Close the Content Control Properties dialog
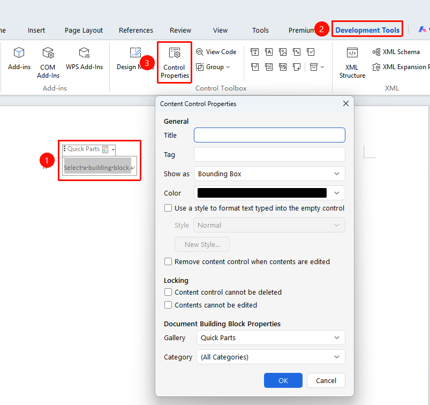Screen dimensions: 430x405 pyautogui.click(x=346, y=103)
